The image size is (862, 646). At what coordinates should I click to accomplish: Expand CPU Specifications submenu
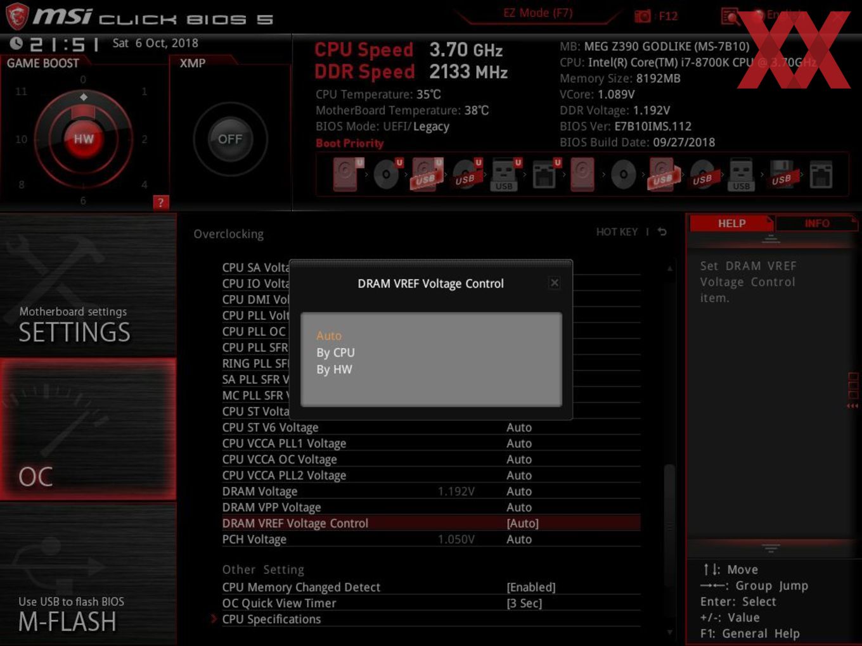click(x=271, y=619)
